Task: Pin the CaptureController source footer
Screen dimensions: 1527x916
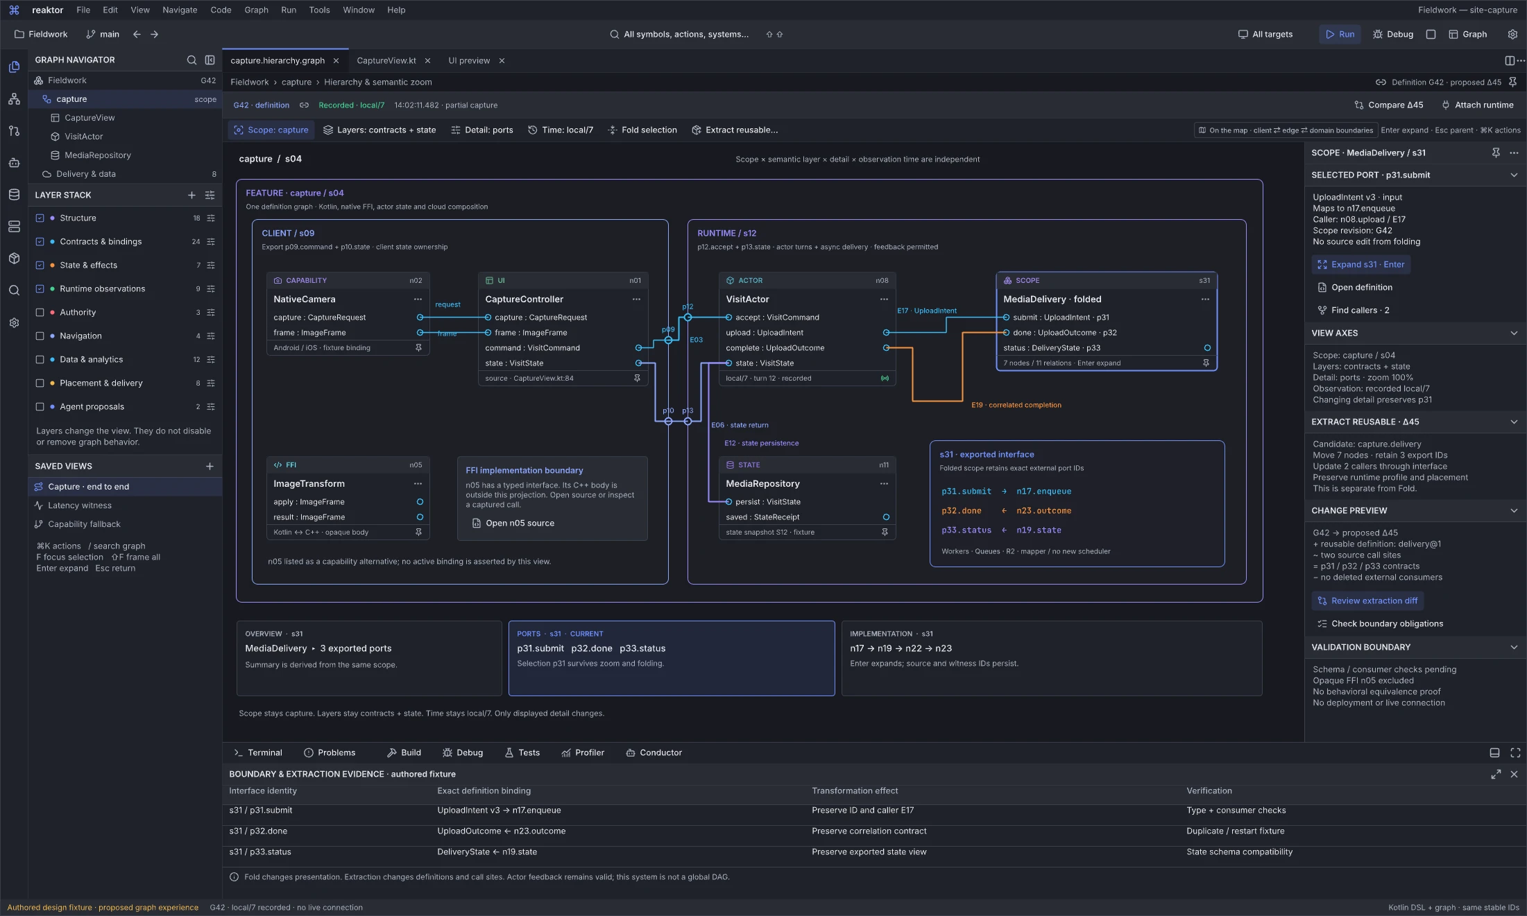Action: (637, 379)
